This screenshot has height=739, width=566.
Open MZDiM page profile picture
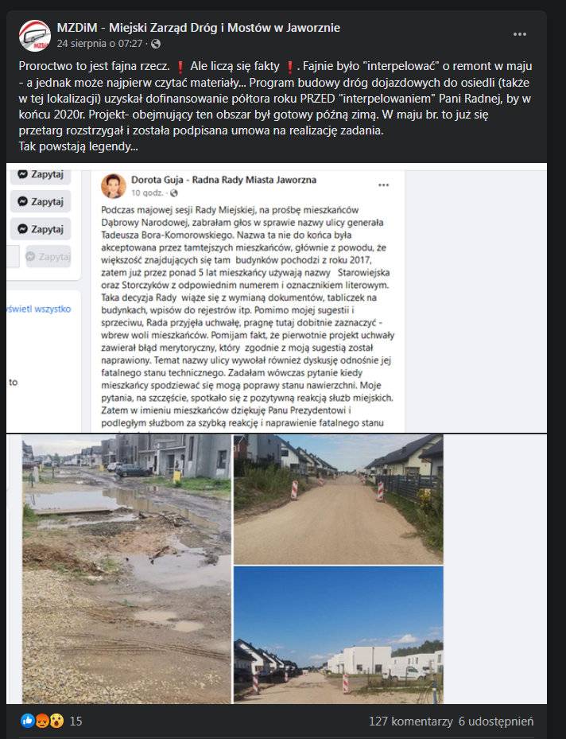34,35
